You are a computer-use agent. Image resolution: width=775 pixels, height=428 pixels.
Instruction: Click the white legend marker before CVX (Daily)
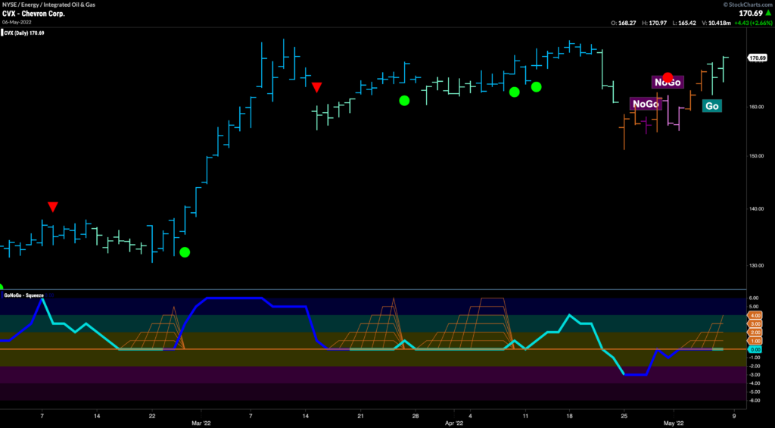click(2, 33)
